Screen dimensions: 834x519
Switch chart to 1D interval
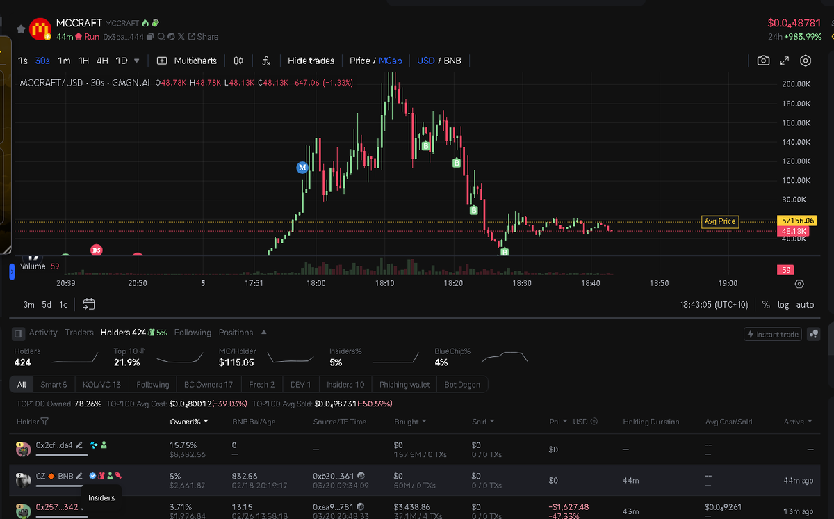click(122, 61)
